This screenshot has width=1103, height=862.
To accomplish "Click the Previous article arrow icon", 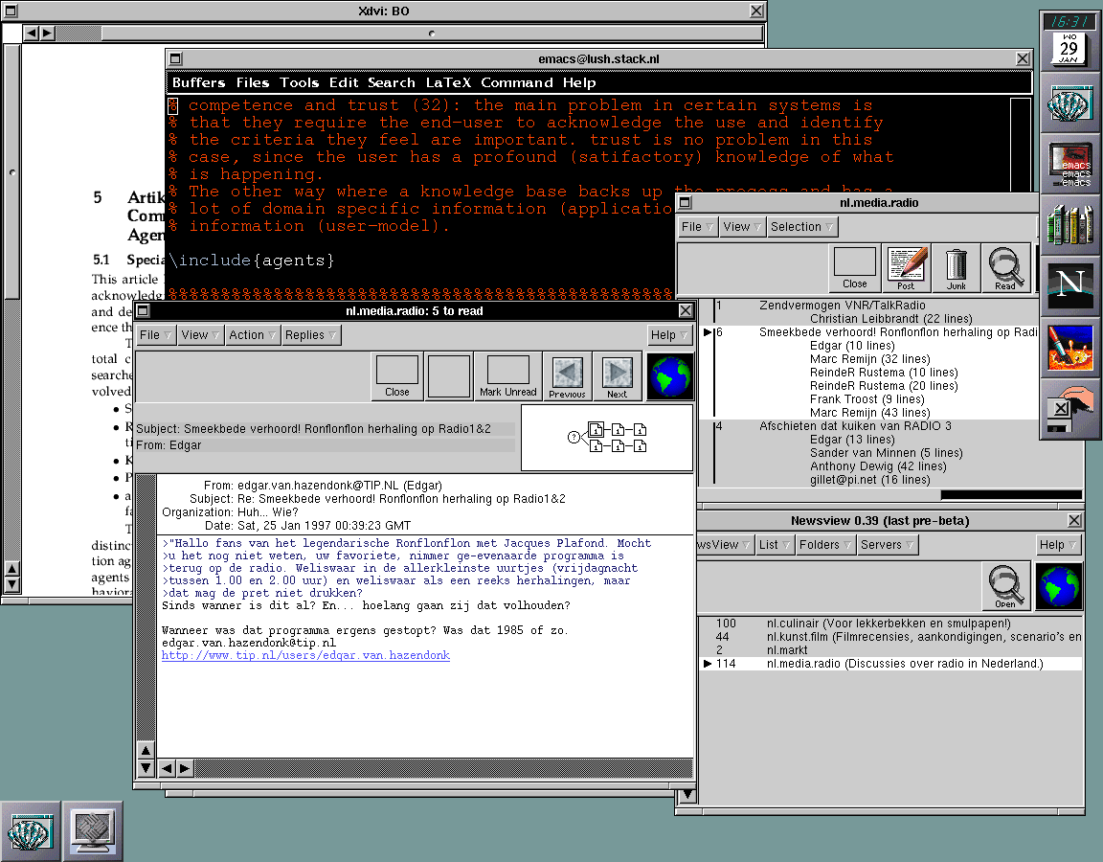I will 567,376.
